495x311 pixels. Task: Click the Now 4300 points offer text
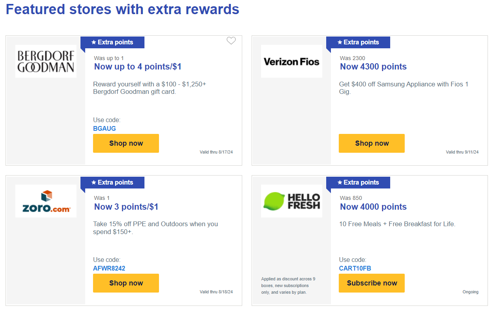[373, 66]
